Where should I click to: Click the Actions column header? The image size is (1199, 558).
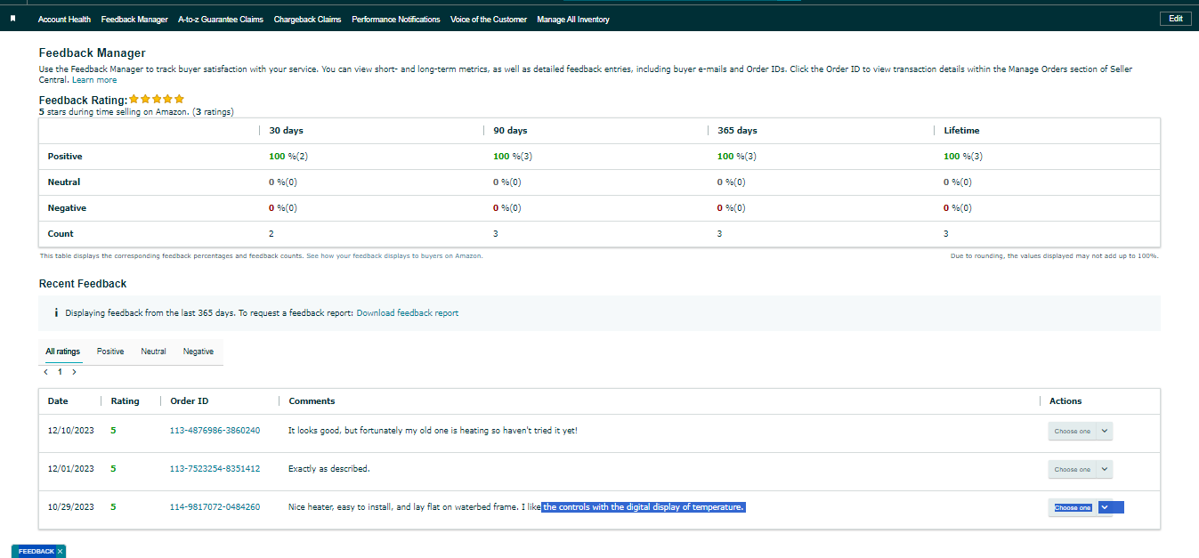tap(1065, 401)
